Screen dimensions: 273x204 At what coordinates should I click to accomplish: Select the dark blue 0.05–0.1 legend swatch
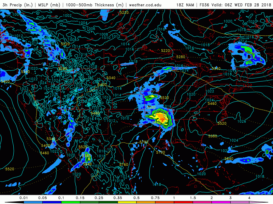click(x=52, y=202)
